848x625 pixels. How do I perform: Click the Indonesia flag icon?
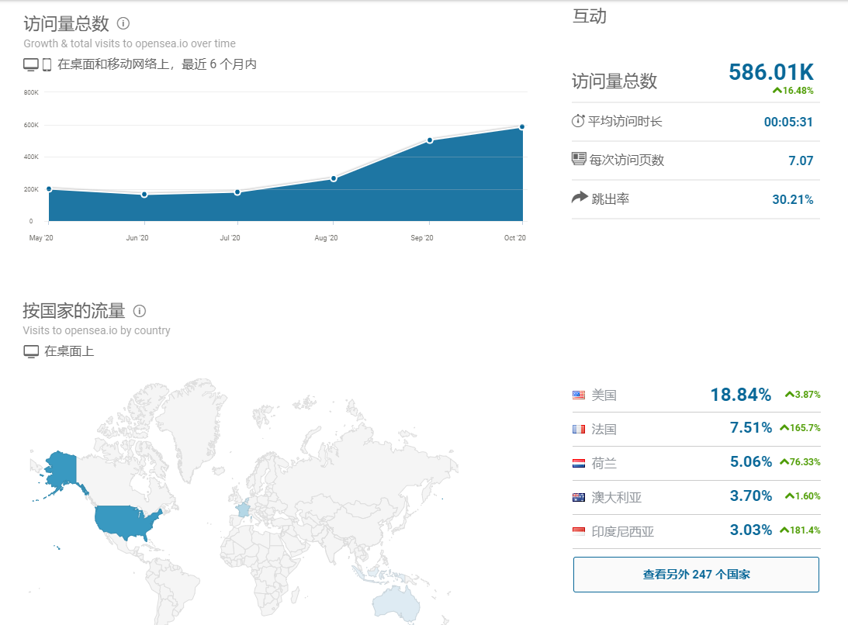pos(579,531)
